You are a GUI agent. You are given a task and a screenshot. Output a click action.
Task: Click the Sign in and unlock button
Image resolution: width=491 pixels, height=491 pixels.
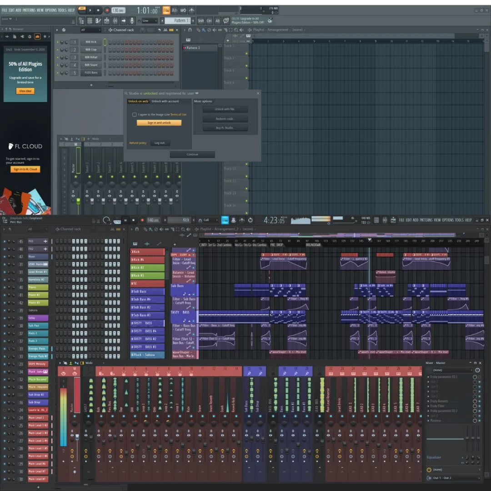[x=159, y=123]
